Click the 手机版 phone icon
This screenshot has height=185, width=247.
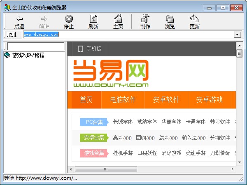click(x=80, y=49)
